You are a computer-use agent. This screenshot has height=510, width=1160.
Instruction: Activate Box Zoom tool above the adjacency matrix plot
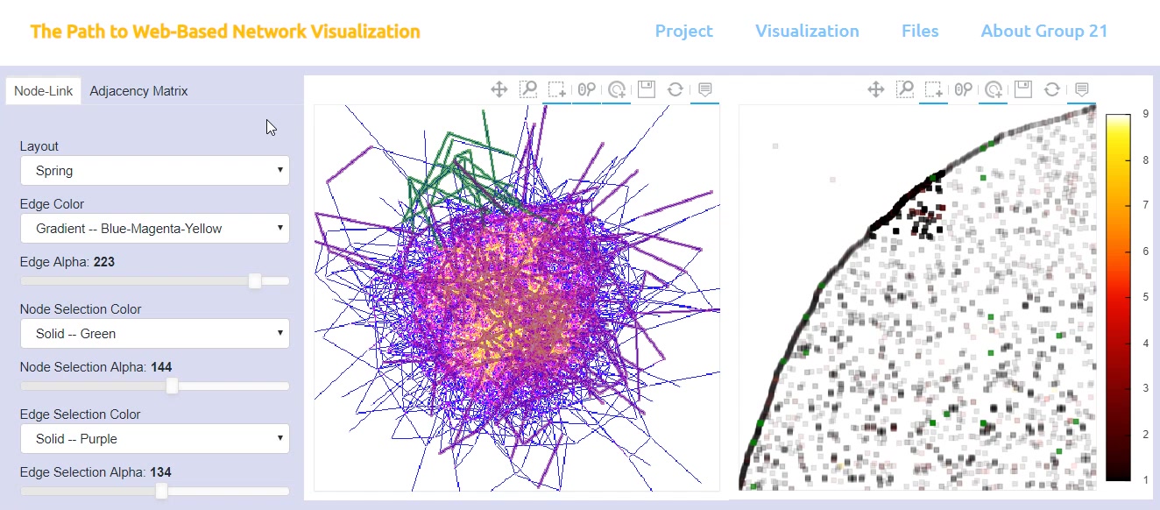904,89
